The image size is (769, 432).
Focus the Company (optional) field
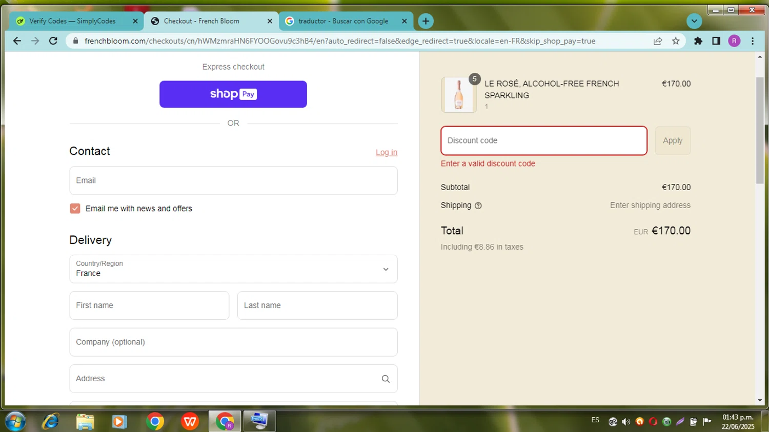pos(233,342)
